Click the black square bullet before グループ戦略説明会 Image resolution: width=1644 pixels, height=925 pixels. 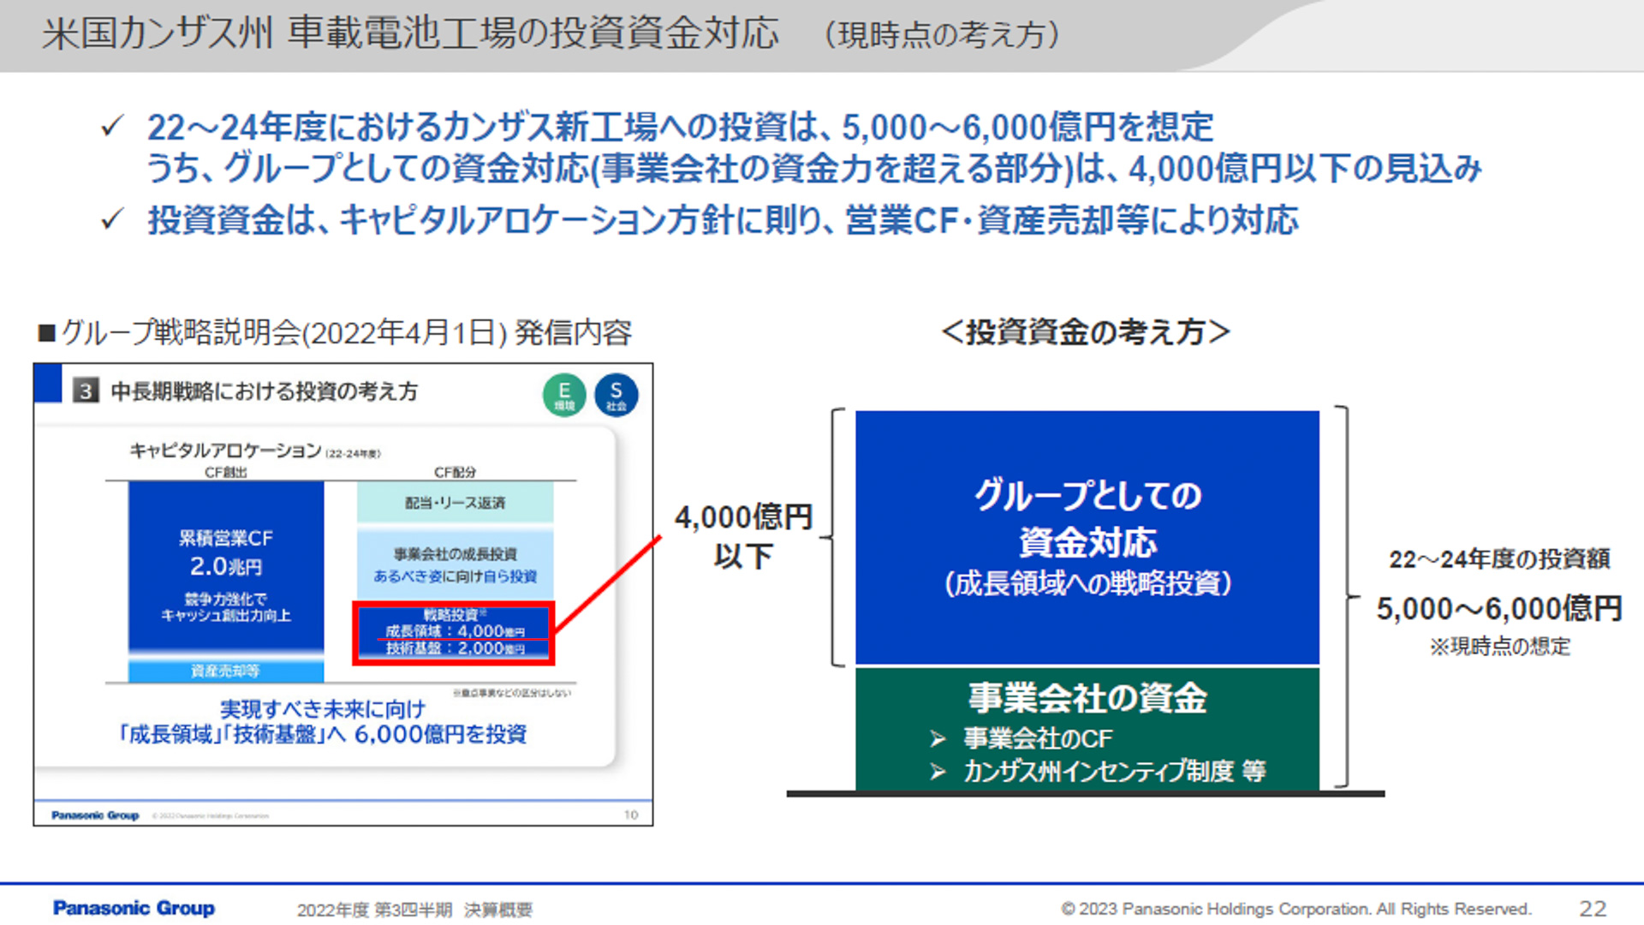coord(46,332)
